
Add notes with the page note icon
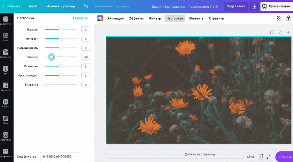pyautogui.click(x=272, y=32)
